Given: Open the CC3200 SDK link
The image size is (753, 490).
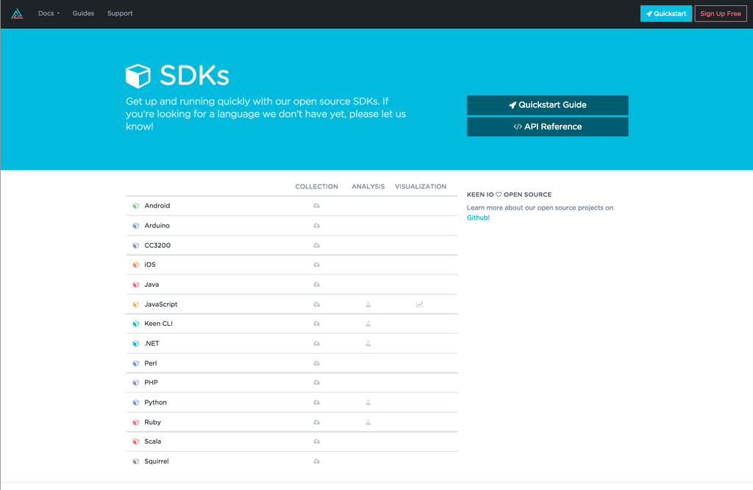Looking at the screenshot, I should [157, 246].
